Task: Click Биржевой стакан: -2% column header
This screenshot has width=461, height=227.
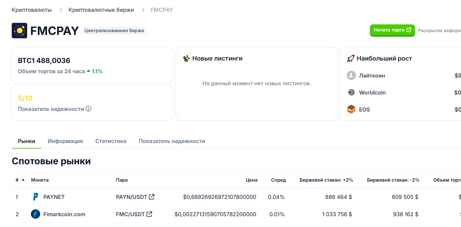Action: (393, 180)
